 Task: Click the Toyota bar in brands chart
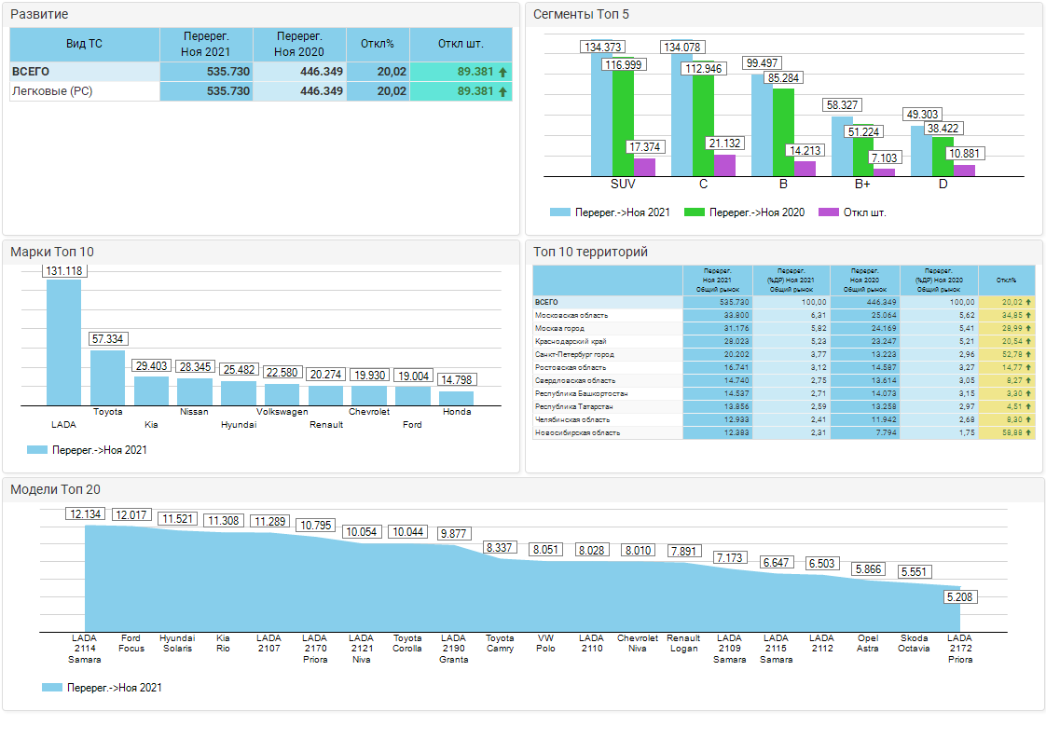[x=107, y=376]
